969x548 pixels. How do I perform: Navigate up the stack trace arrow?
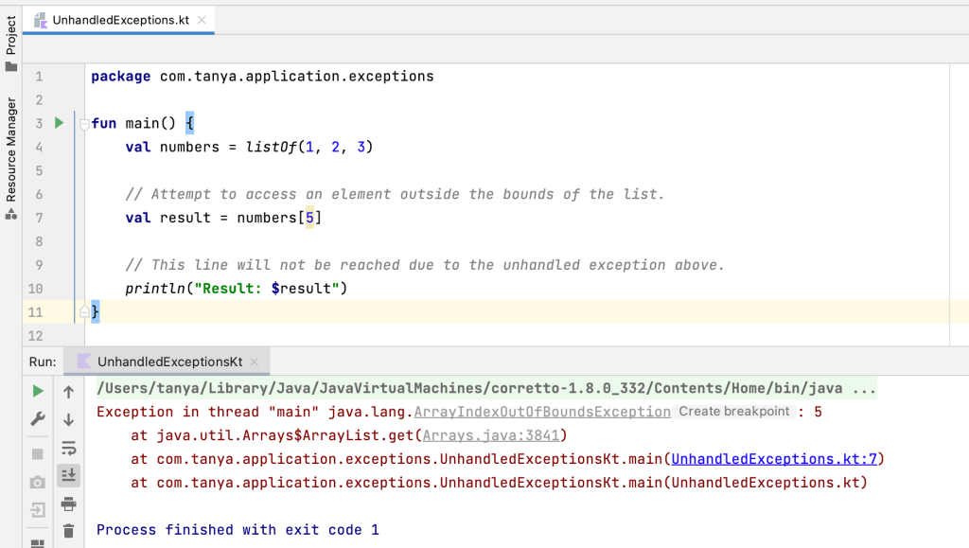(68, 391)
